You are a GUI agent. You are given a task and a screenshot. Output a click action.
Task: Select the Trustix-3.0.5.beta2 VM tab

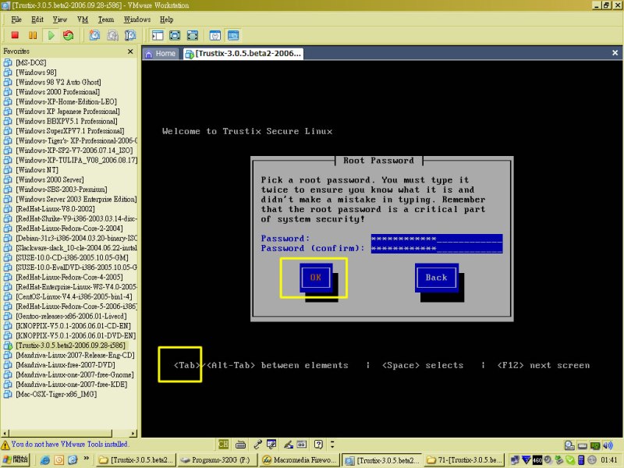(243, 54)
